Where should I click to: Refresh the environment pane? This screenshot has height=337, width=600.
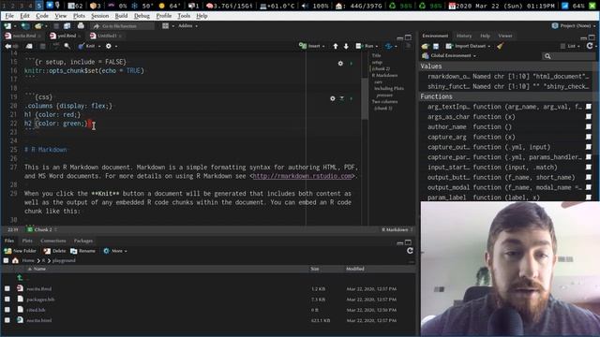(590, 46)
